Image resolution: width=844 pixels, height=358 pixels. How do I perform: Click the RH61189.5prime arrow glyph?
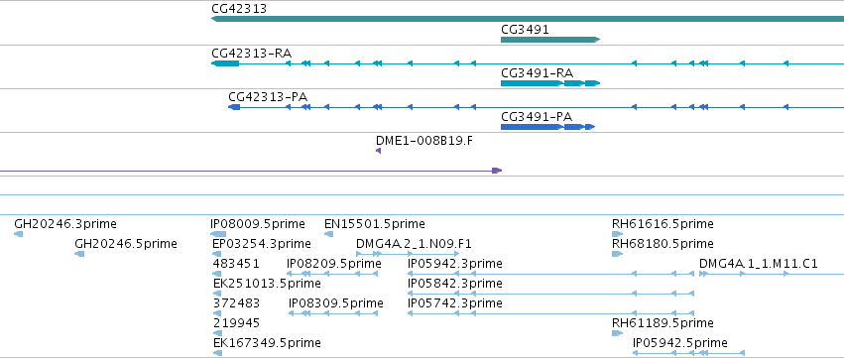(x=618, y=333)
